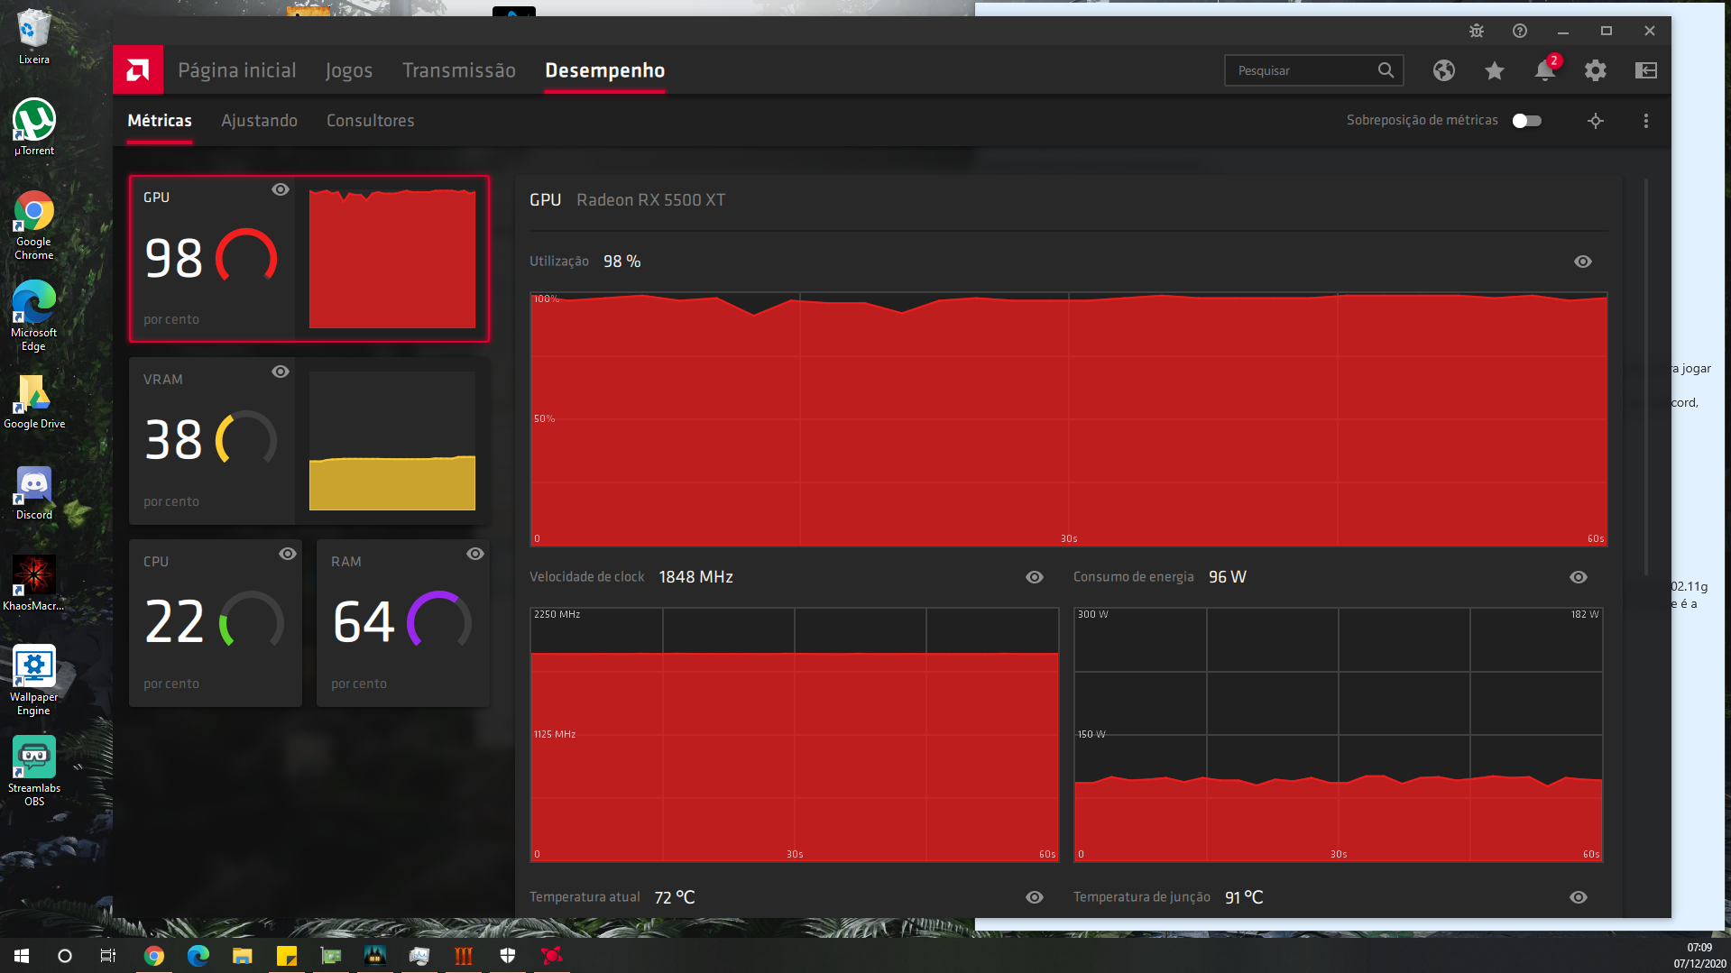Toggle Velocidade de clock visibility eye

[1035, 577]
